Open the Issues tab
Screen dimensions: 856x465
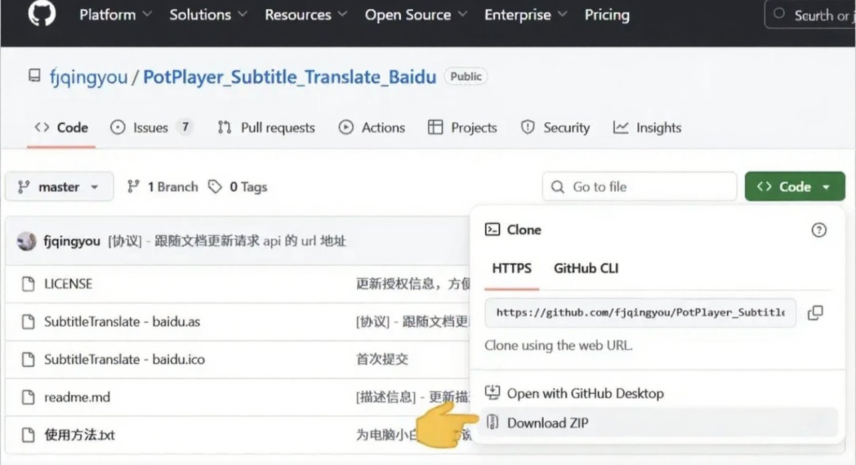tap(151, 128)
